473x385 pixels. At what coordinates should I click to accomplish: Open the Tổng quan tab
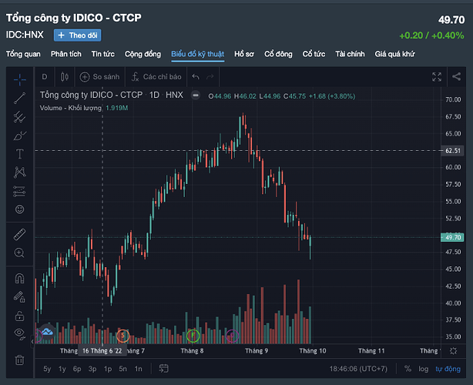click(23, 54)
